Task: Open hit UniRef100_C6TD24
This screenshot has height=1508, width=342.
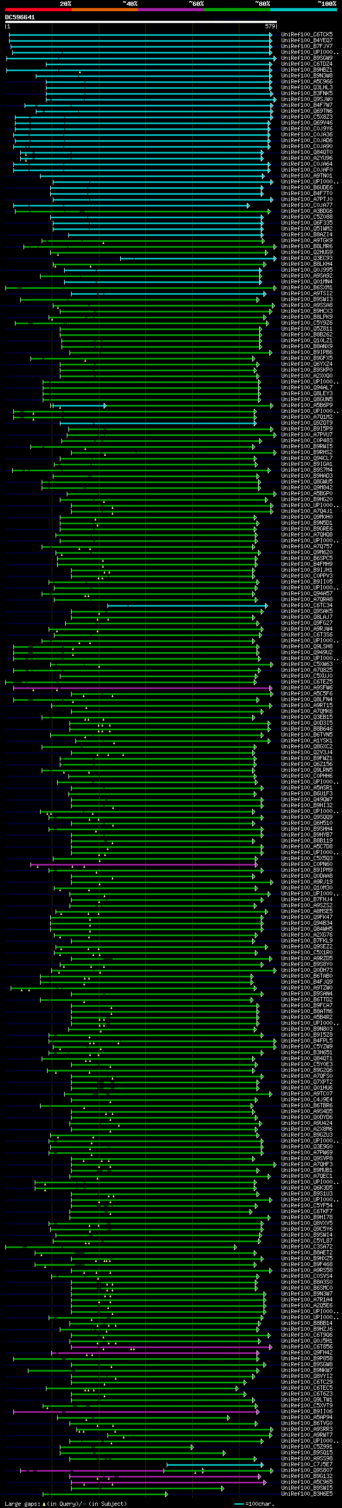Action: [307, 64]
